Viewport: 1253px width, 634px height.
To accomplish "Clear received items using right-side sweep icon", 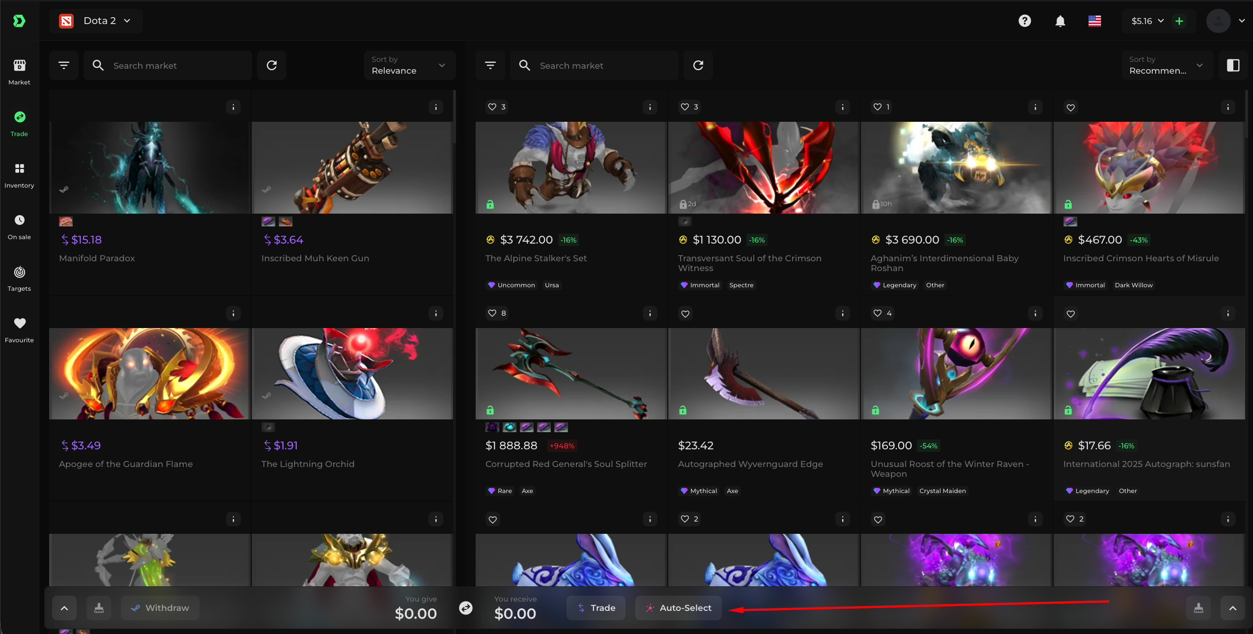I will tap(1199, 608).
